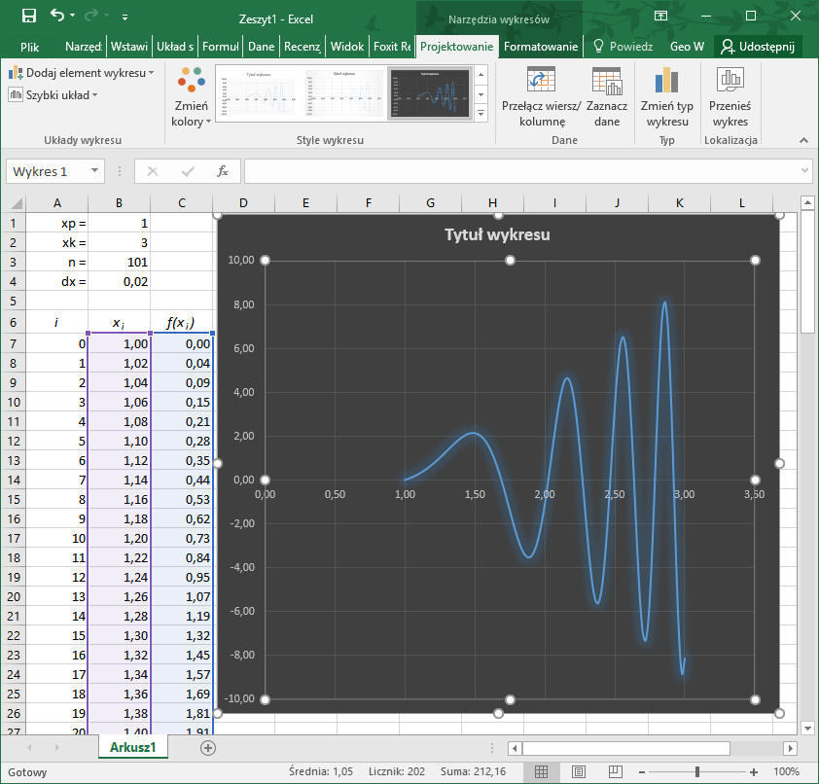This screenshot has width=819, height=784.
Task: Open Zaznacz dane dialog
Action: [607, 81]
